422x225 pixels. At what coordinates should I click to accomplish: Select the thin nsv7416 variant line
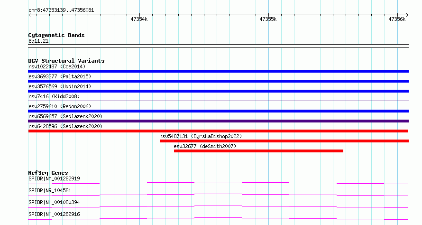point(218,101)
